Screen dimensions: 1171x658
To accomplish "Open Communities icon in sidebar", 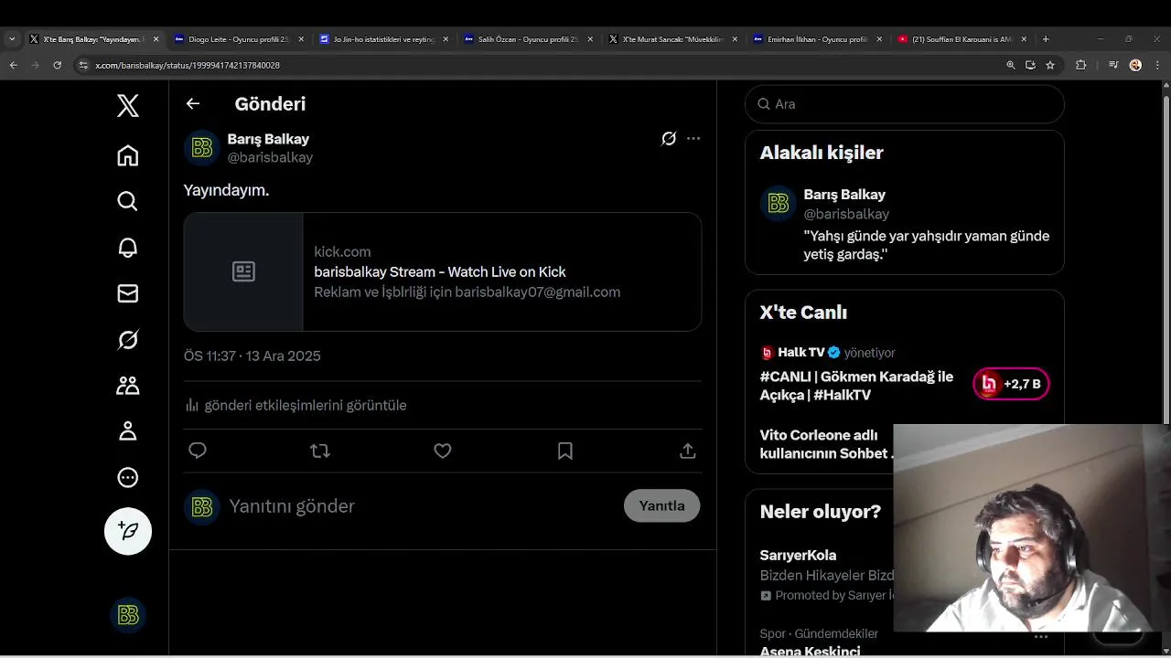I will point(128,386).
